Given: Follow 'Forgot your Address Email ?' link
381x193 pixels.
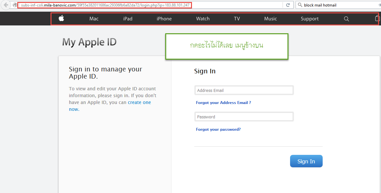Looking at the screenshot, I should [x=223, y=103].
